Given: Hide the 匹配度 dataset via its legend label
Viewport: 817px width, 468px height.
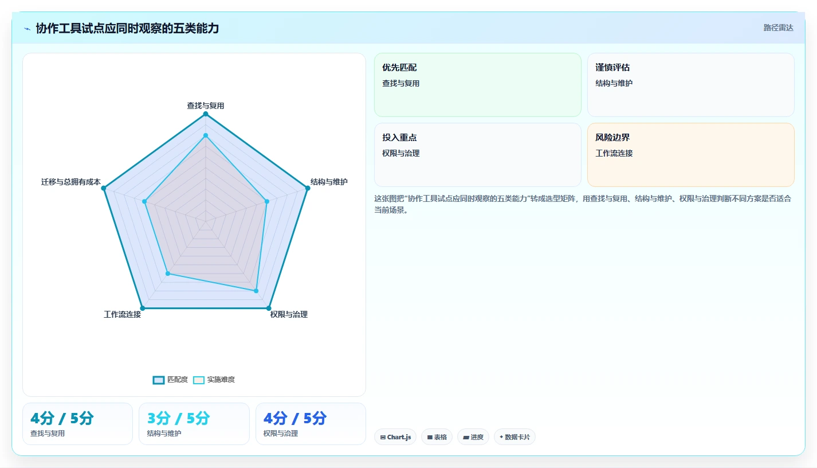Looking at the screenshot, I should pos(178,380).
